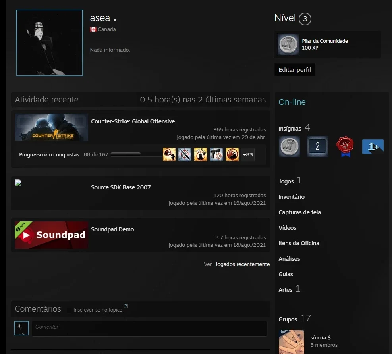The image size is (392, 354).
Task: Open the Jogos section
Action: [286, 181]
